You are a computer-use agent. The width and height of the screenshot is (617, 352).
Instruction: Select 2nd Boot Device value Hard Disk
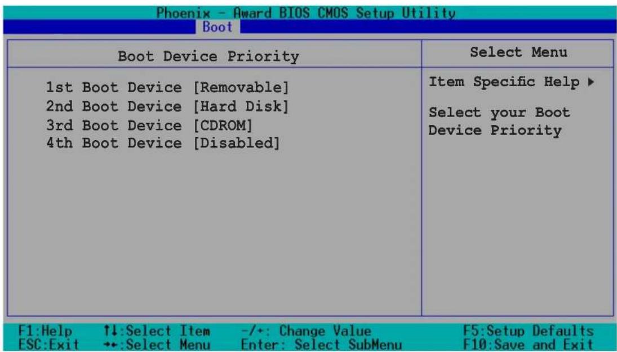pyautogui.click(x=241, y=106)
